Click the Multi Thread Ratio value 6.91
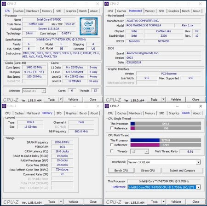Viewport: 207px width, 206px height. pos(190,151)
